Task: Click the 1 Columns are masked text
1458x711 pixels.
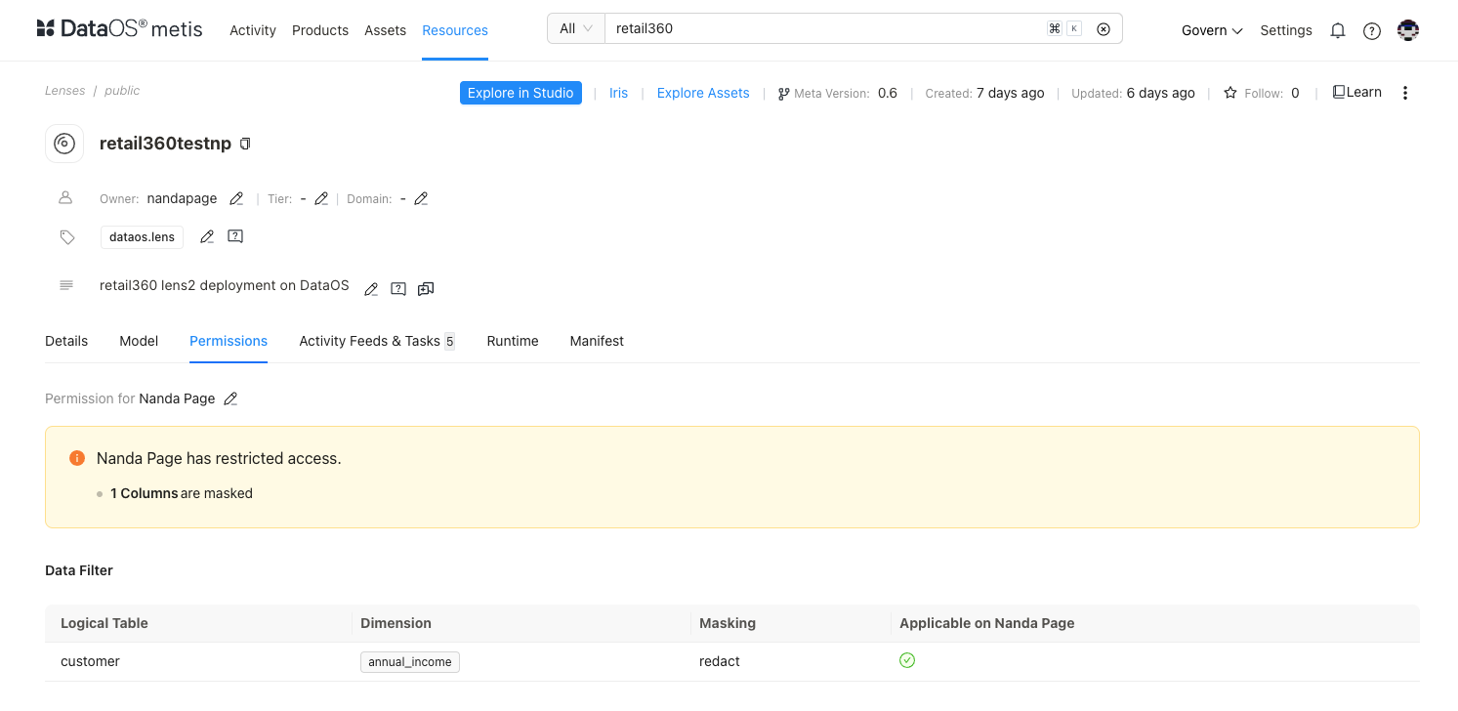Action: [182, 493]
